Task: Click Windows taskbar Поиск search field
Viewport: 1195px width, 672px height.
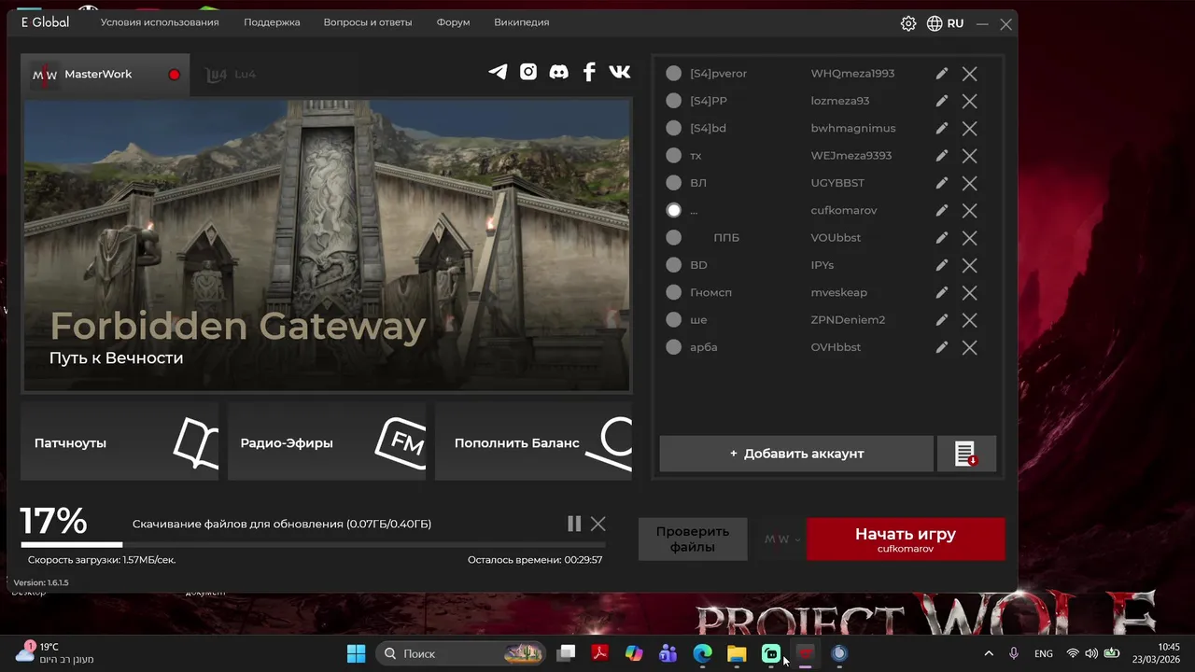Action: click(462, 653)
